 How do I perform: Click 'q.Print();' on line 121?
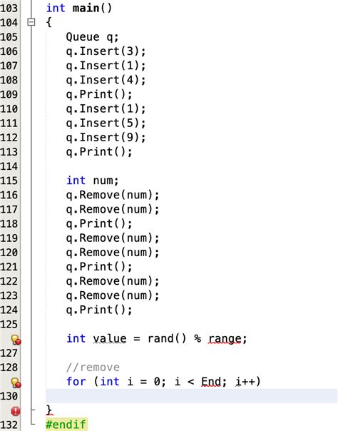pyautogui.click(x=99, y=267)
